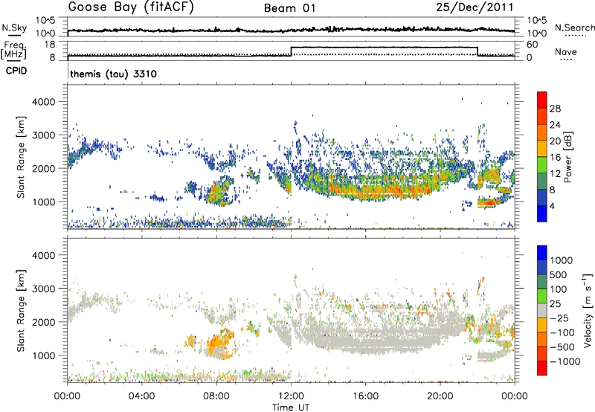
Task: Click the '1000' positive velocity scale value
Action: point(561,260)
